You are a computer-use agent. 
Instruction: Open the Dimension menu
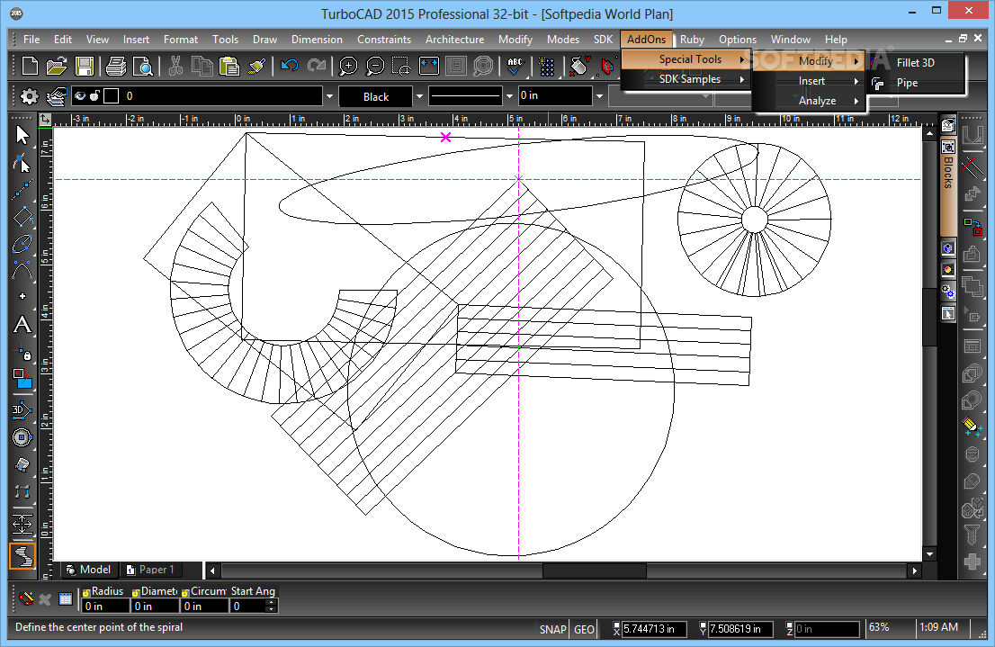click(x=317, y=40)
